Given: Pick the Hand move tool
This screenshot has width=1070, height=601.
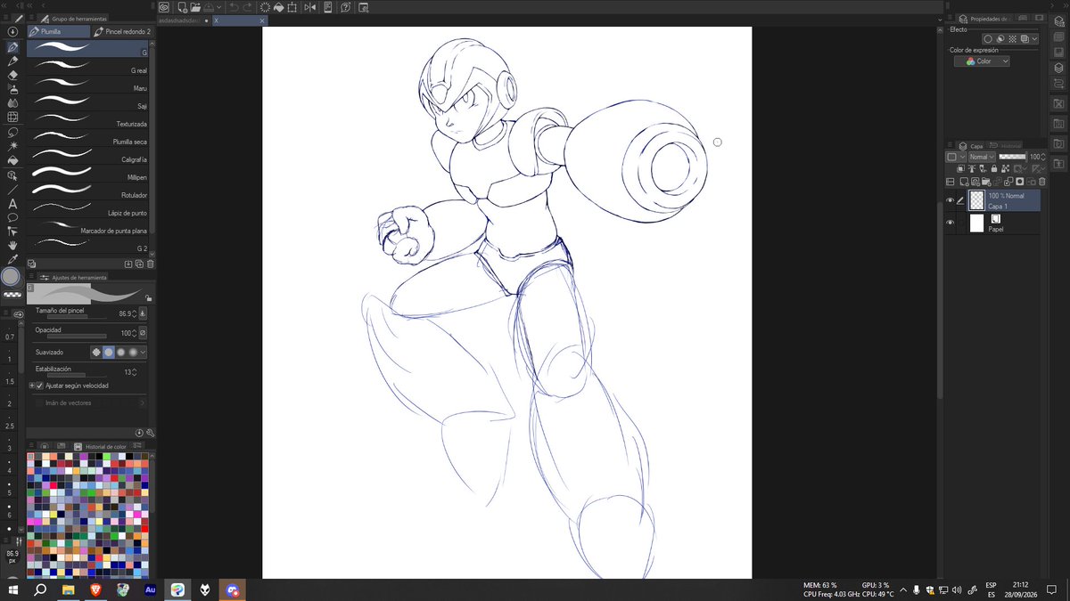Looking at the screenshot, I should coord(12,245).
